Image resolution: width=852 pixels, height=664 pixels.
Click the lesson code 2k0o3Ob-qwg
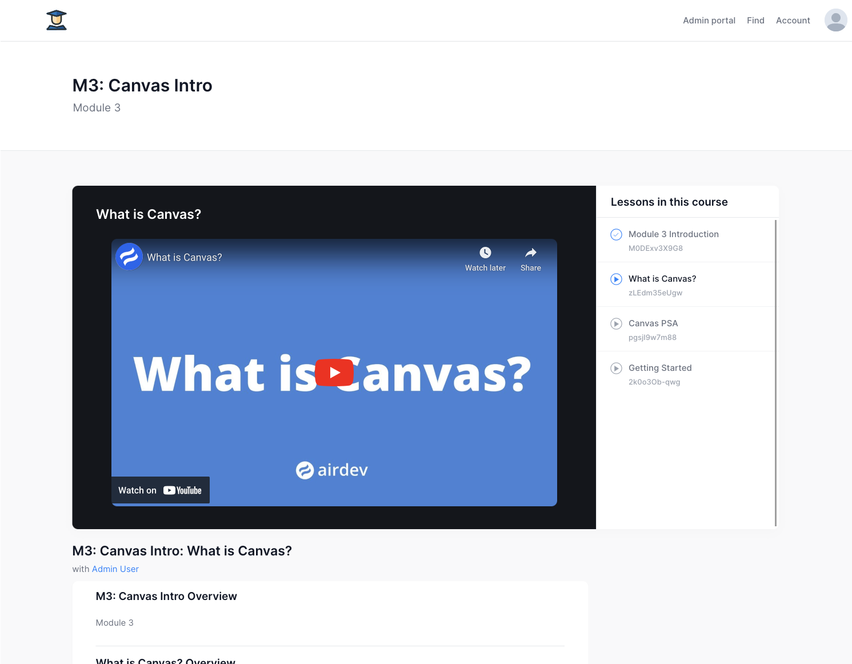tap(654, 382)
